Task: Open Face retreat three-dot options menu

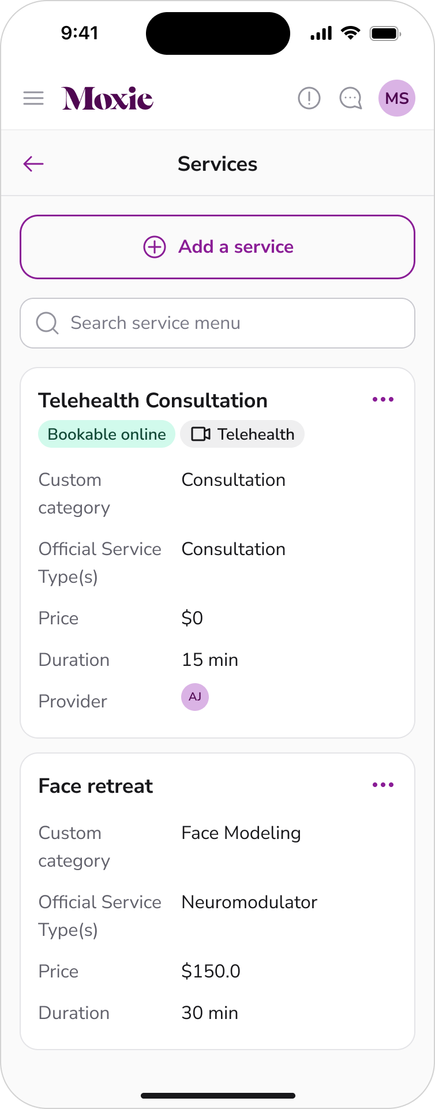Action: coord(383,785)
